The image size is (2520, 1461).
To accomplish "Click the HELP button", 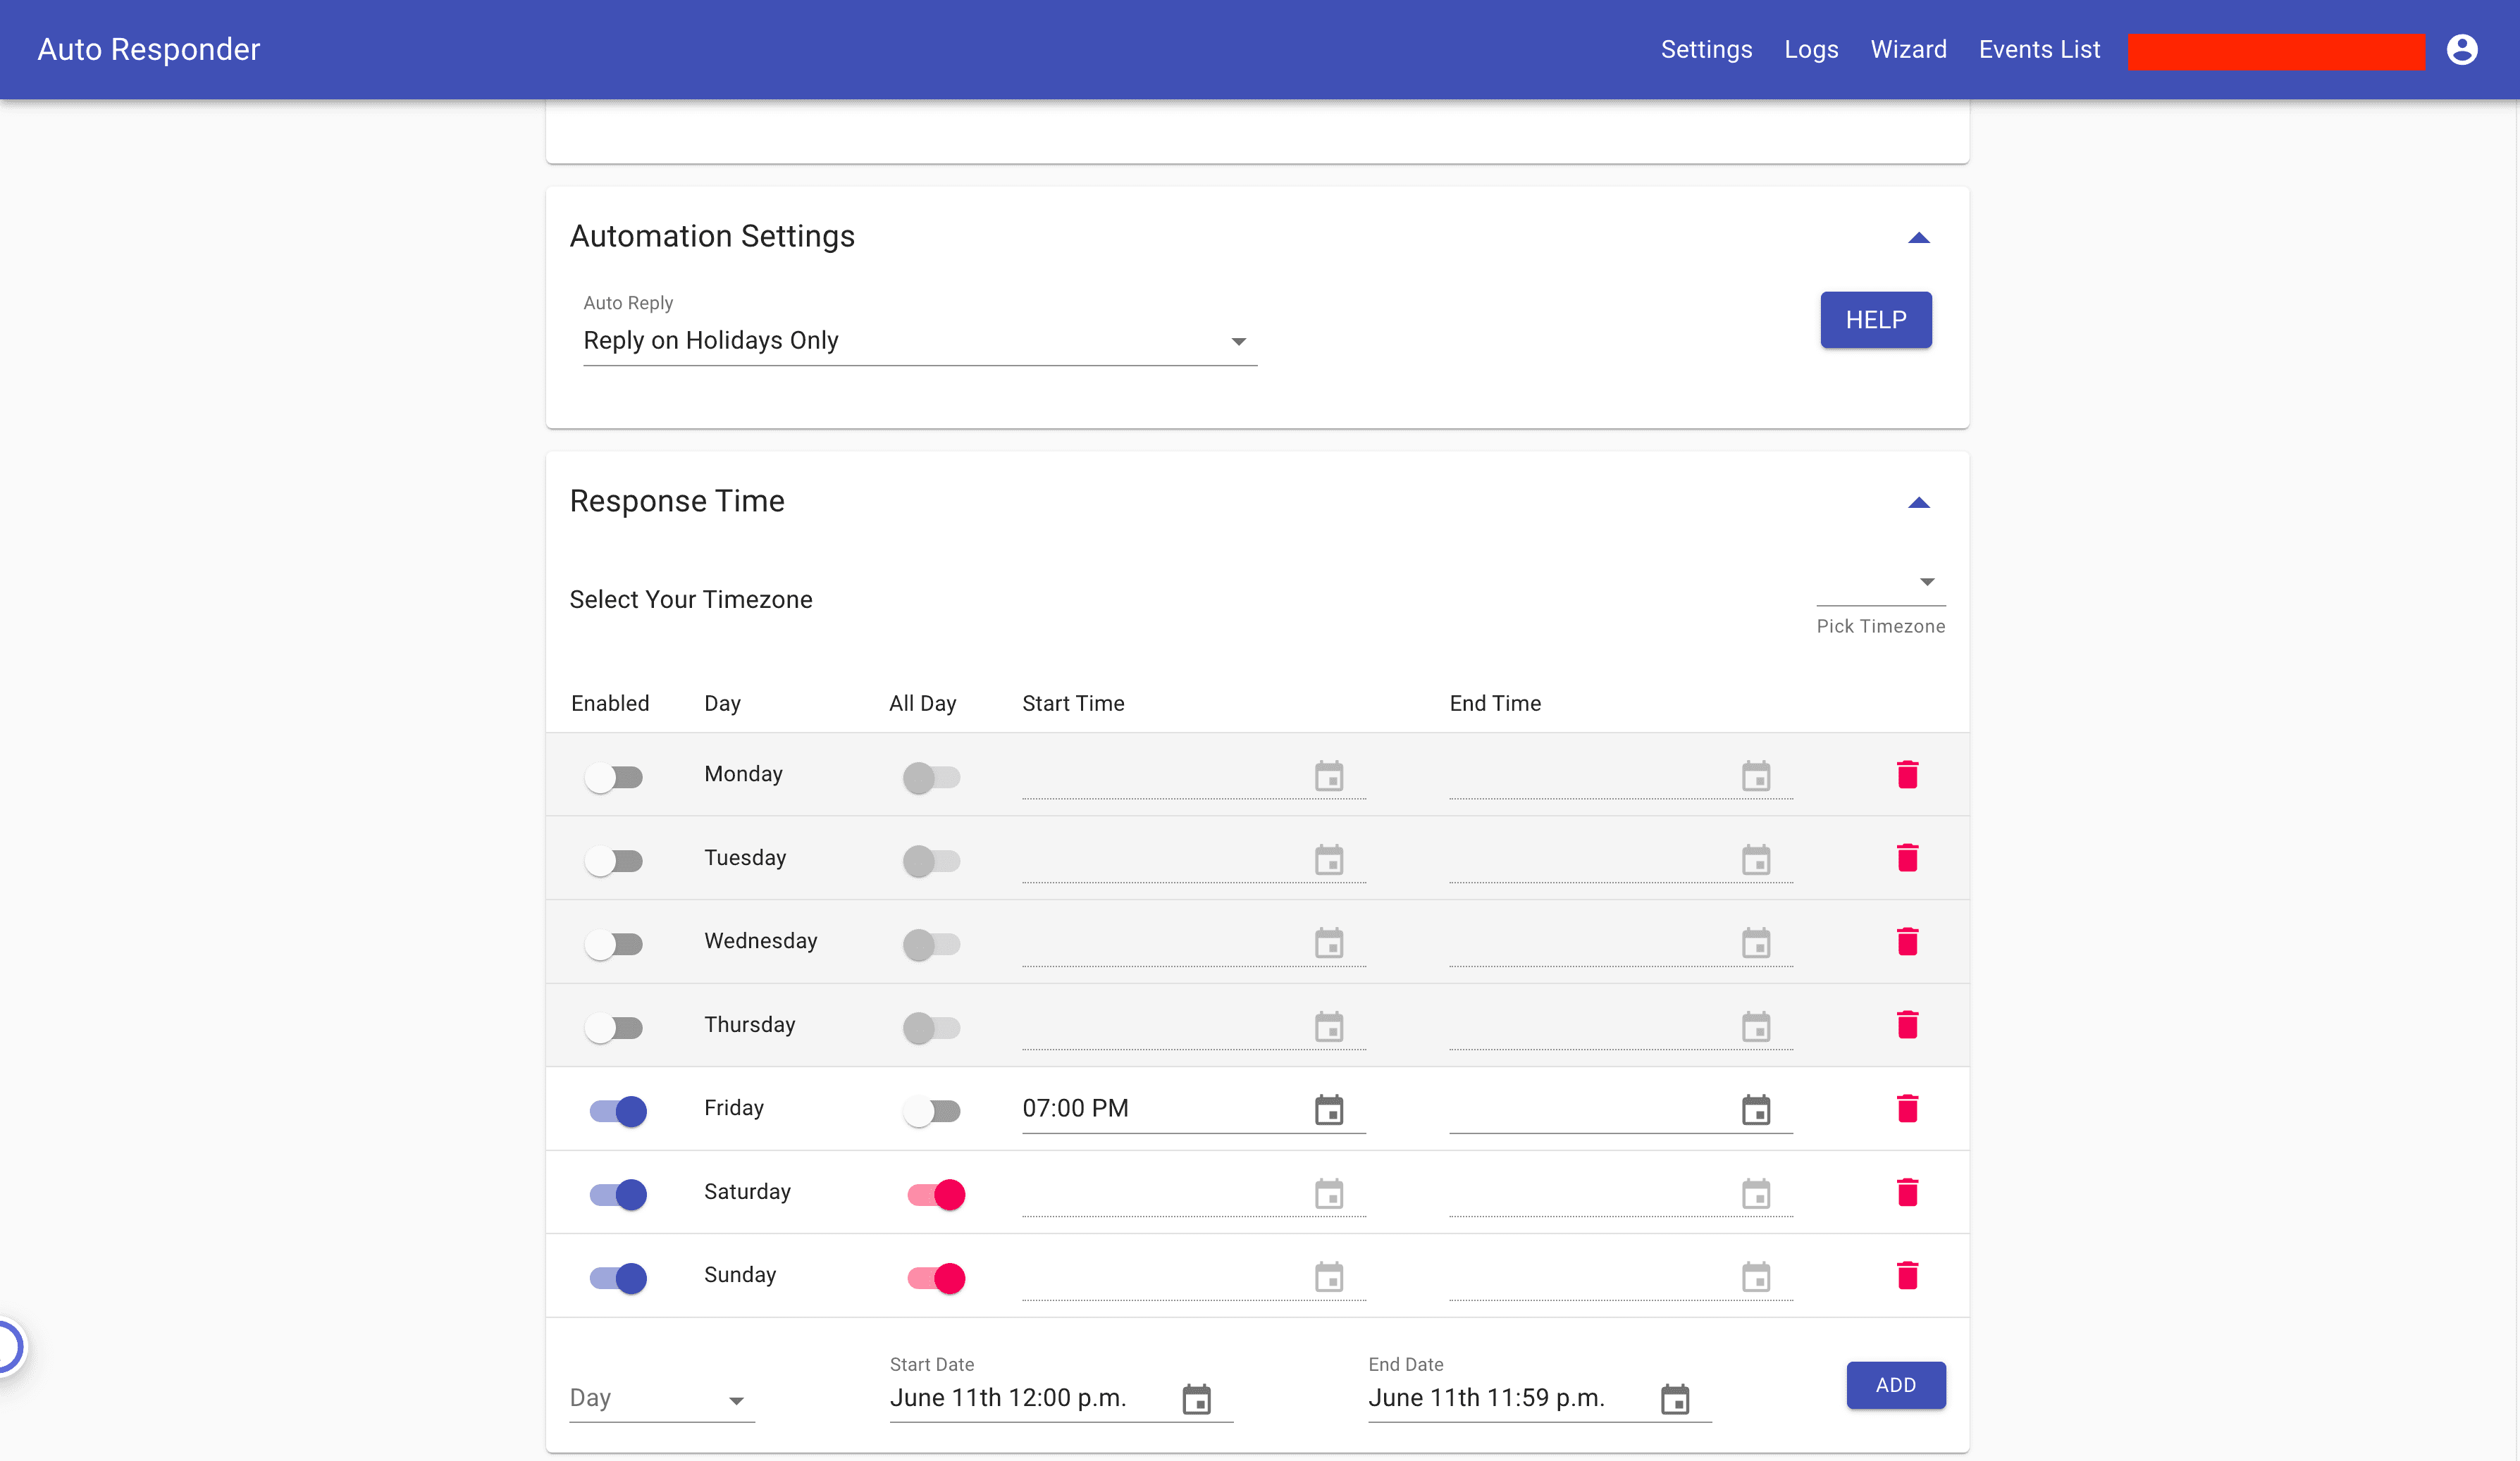I will (1876, 320).
